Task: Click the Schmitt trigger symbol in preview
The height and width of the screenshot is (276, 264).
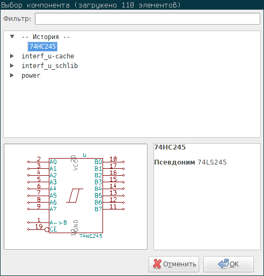Action: tap(75, 196)
